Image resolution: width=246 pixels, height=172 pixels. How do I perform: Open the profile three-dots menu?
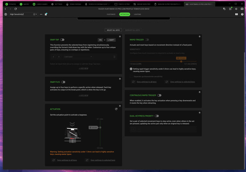pos(41,14)
